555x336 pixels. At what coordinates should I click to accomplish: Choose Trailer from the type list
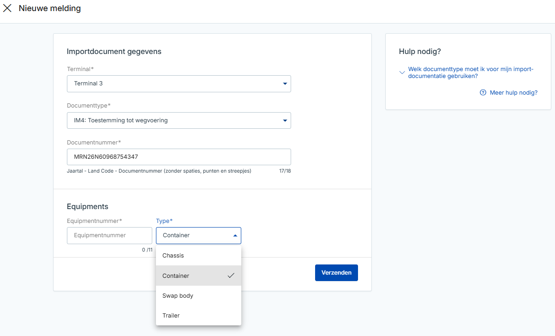[x=198, y=316]
